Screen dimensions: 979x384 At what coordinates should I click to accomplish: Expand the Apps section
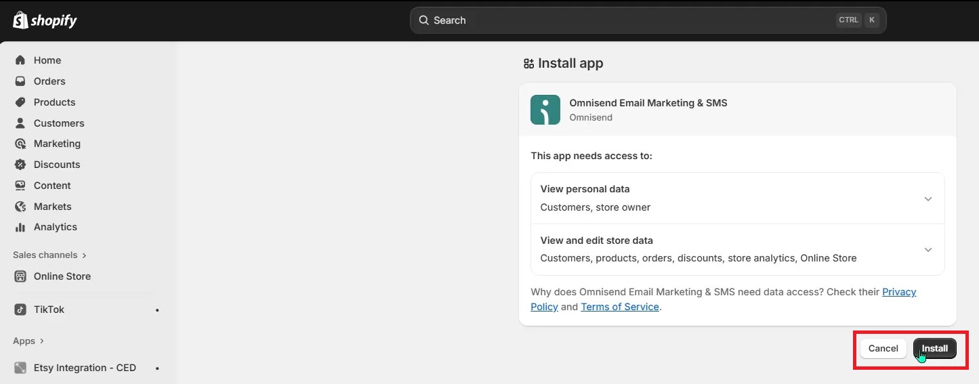(28, 341)
